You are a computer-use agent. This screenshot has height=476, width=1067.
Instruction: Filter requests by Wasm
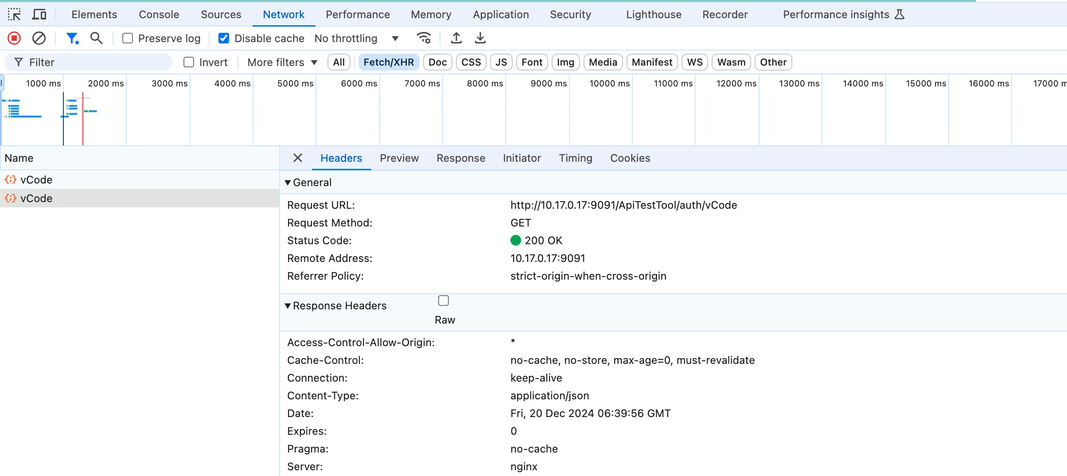click(732, 62)
